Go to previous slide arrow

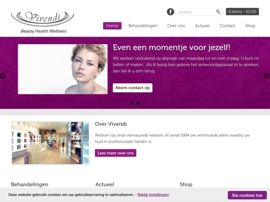[x=3, y=76]
